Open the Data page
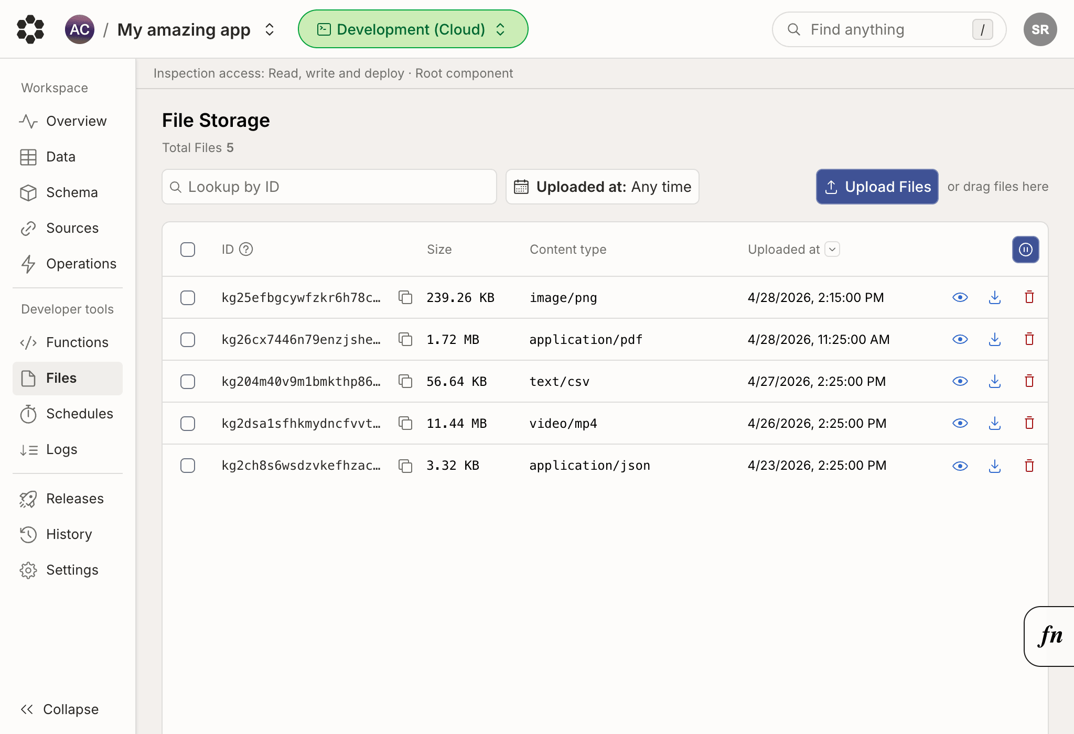The height and width of the screenshot is (734, 1074). click(x=68, y=157)
